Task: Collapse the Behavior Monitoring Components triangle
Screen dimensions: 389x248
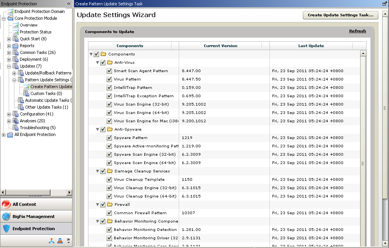Action: pos(98,221)
